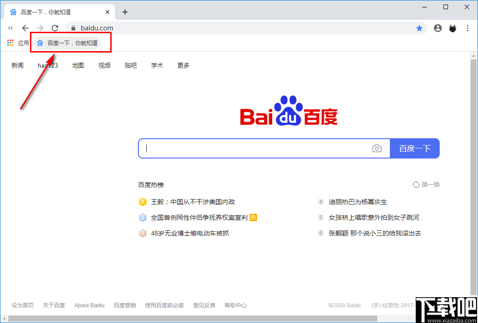Open hot item 48岁无业博士偷电动车被抓
The image size is (478, 323).
click(190, 234)
